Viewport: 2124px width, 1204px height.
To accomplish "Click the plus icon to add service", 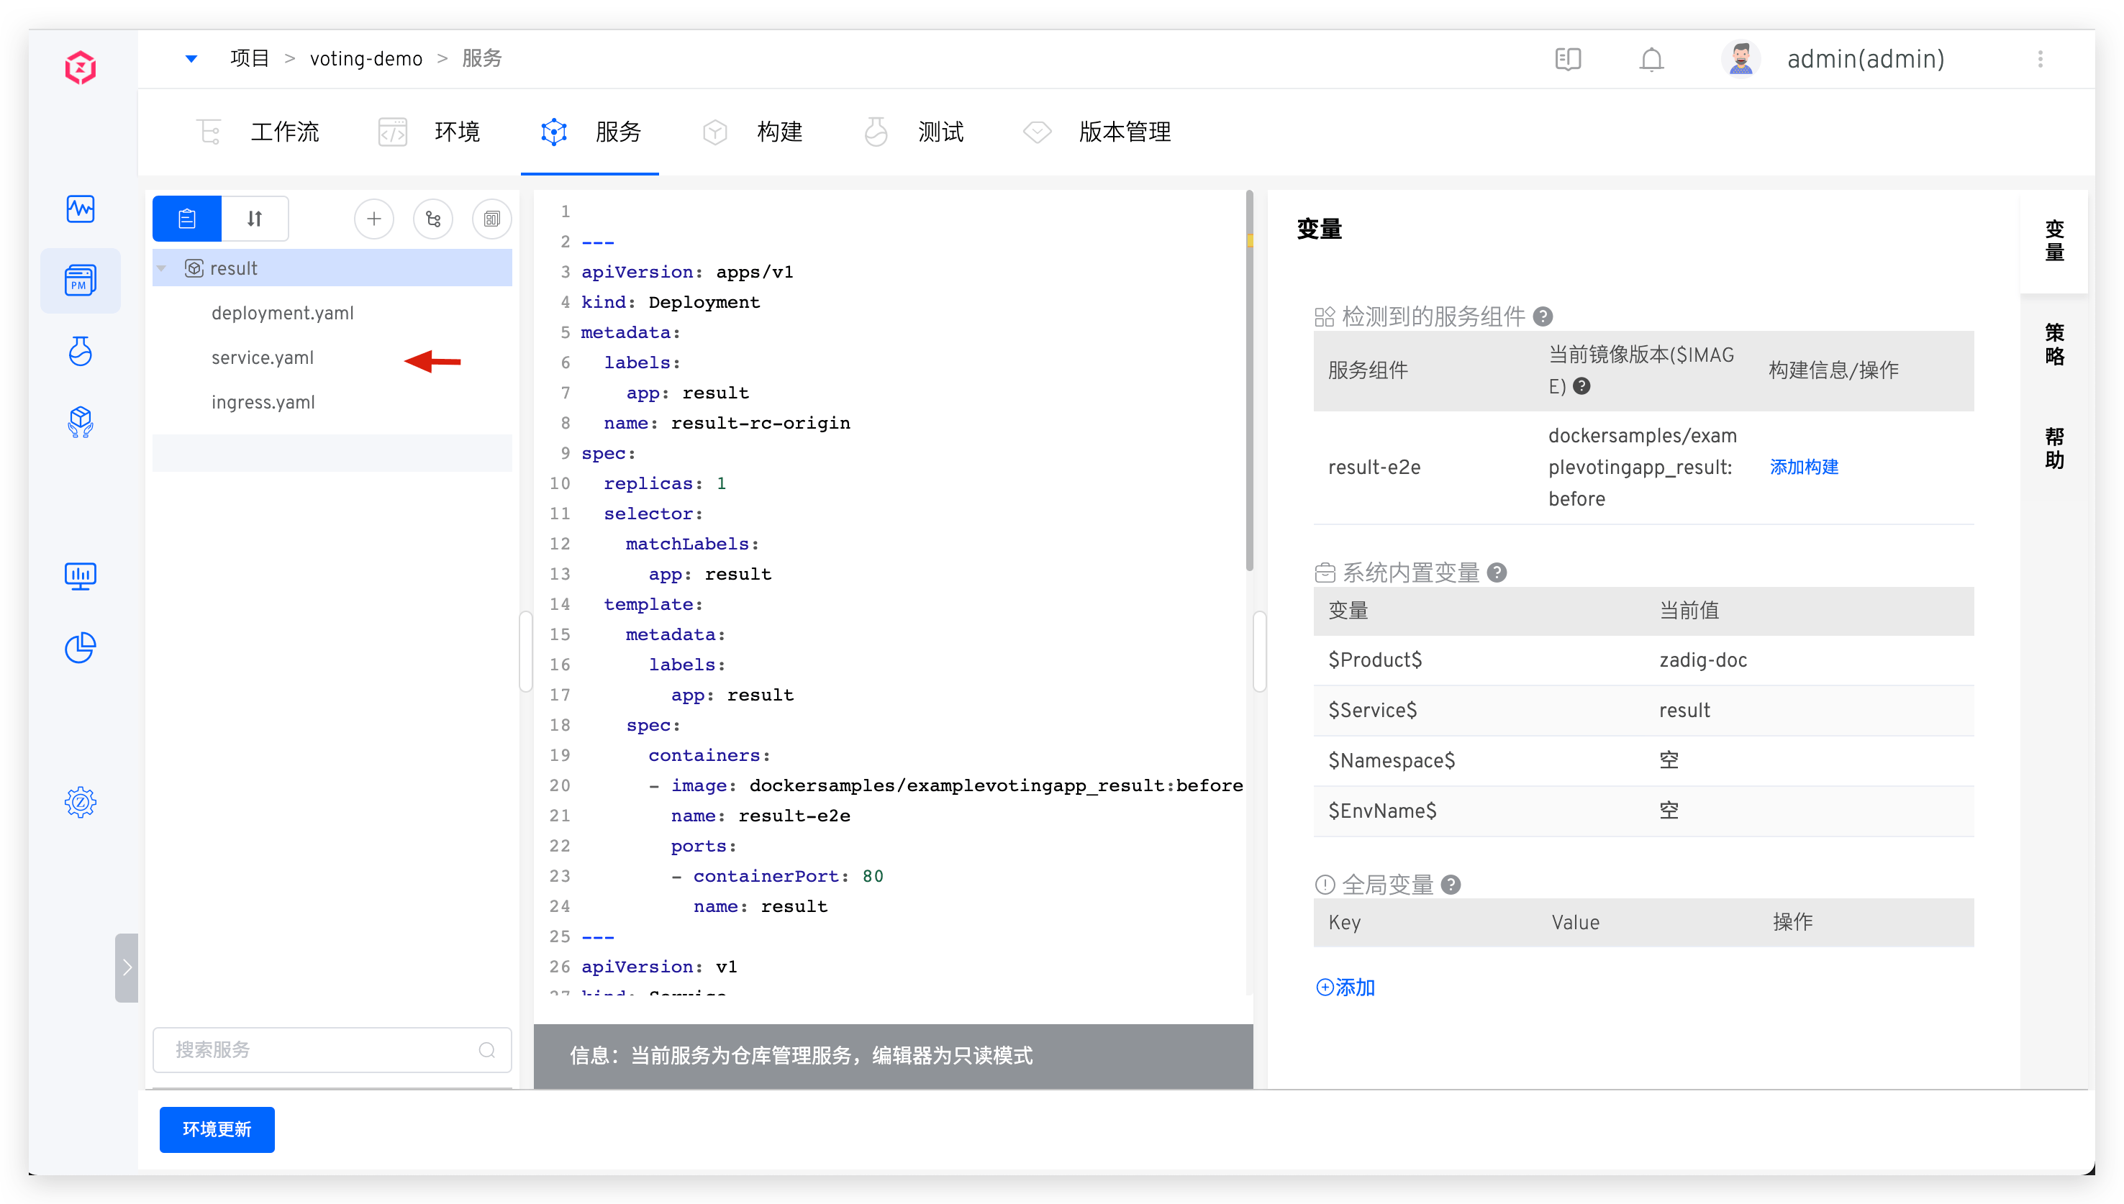I will tap(374, 219).
